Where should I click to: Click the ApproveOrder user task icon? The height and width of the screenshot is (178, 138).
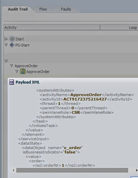point(23,71)
